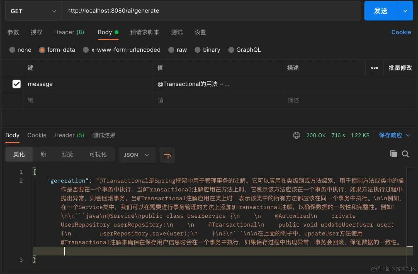Open the 设置 tab
Screen dimensions: 418x274
[200, 32]
